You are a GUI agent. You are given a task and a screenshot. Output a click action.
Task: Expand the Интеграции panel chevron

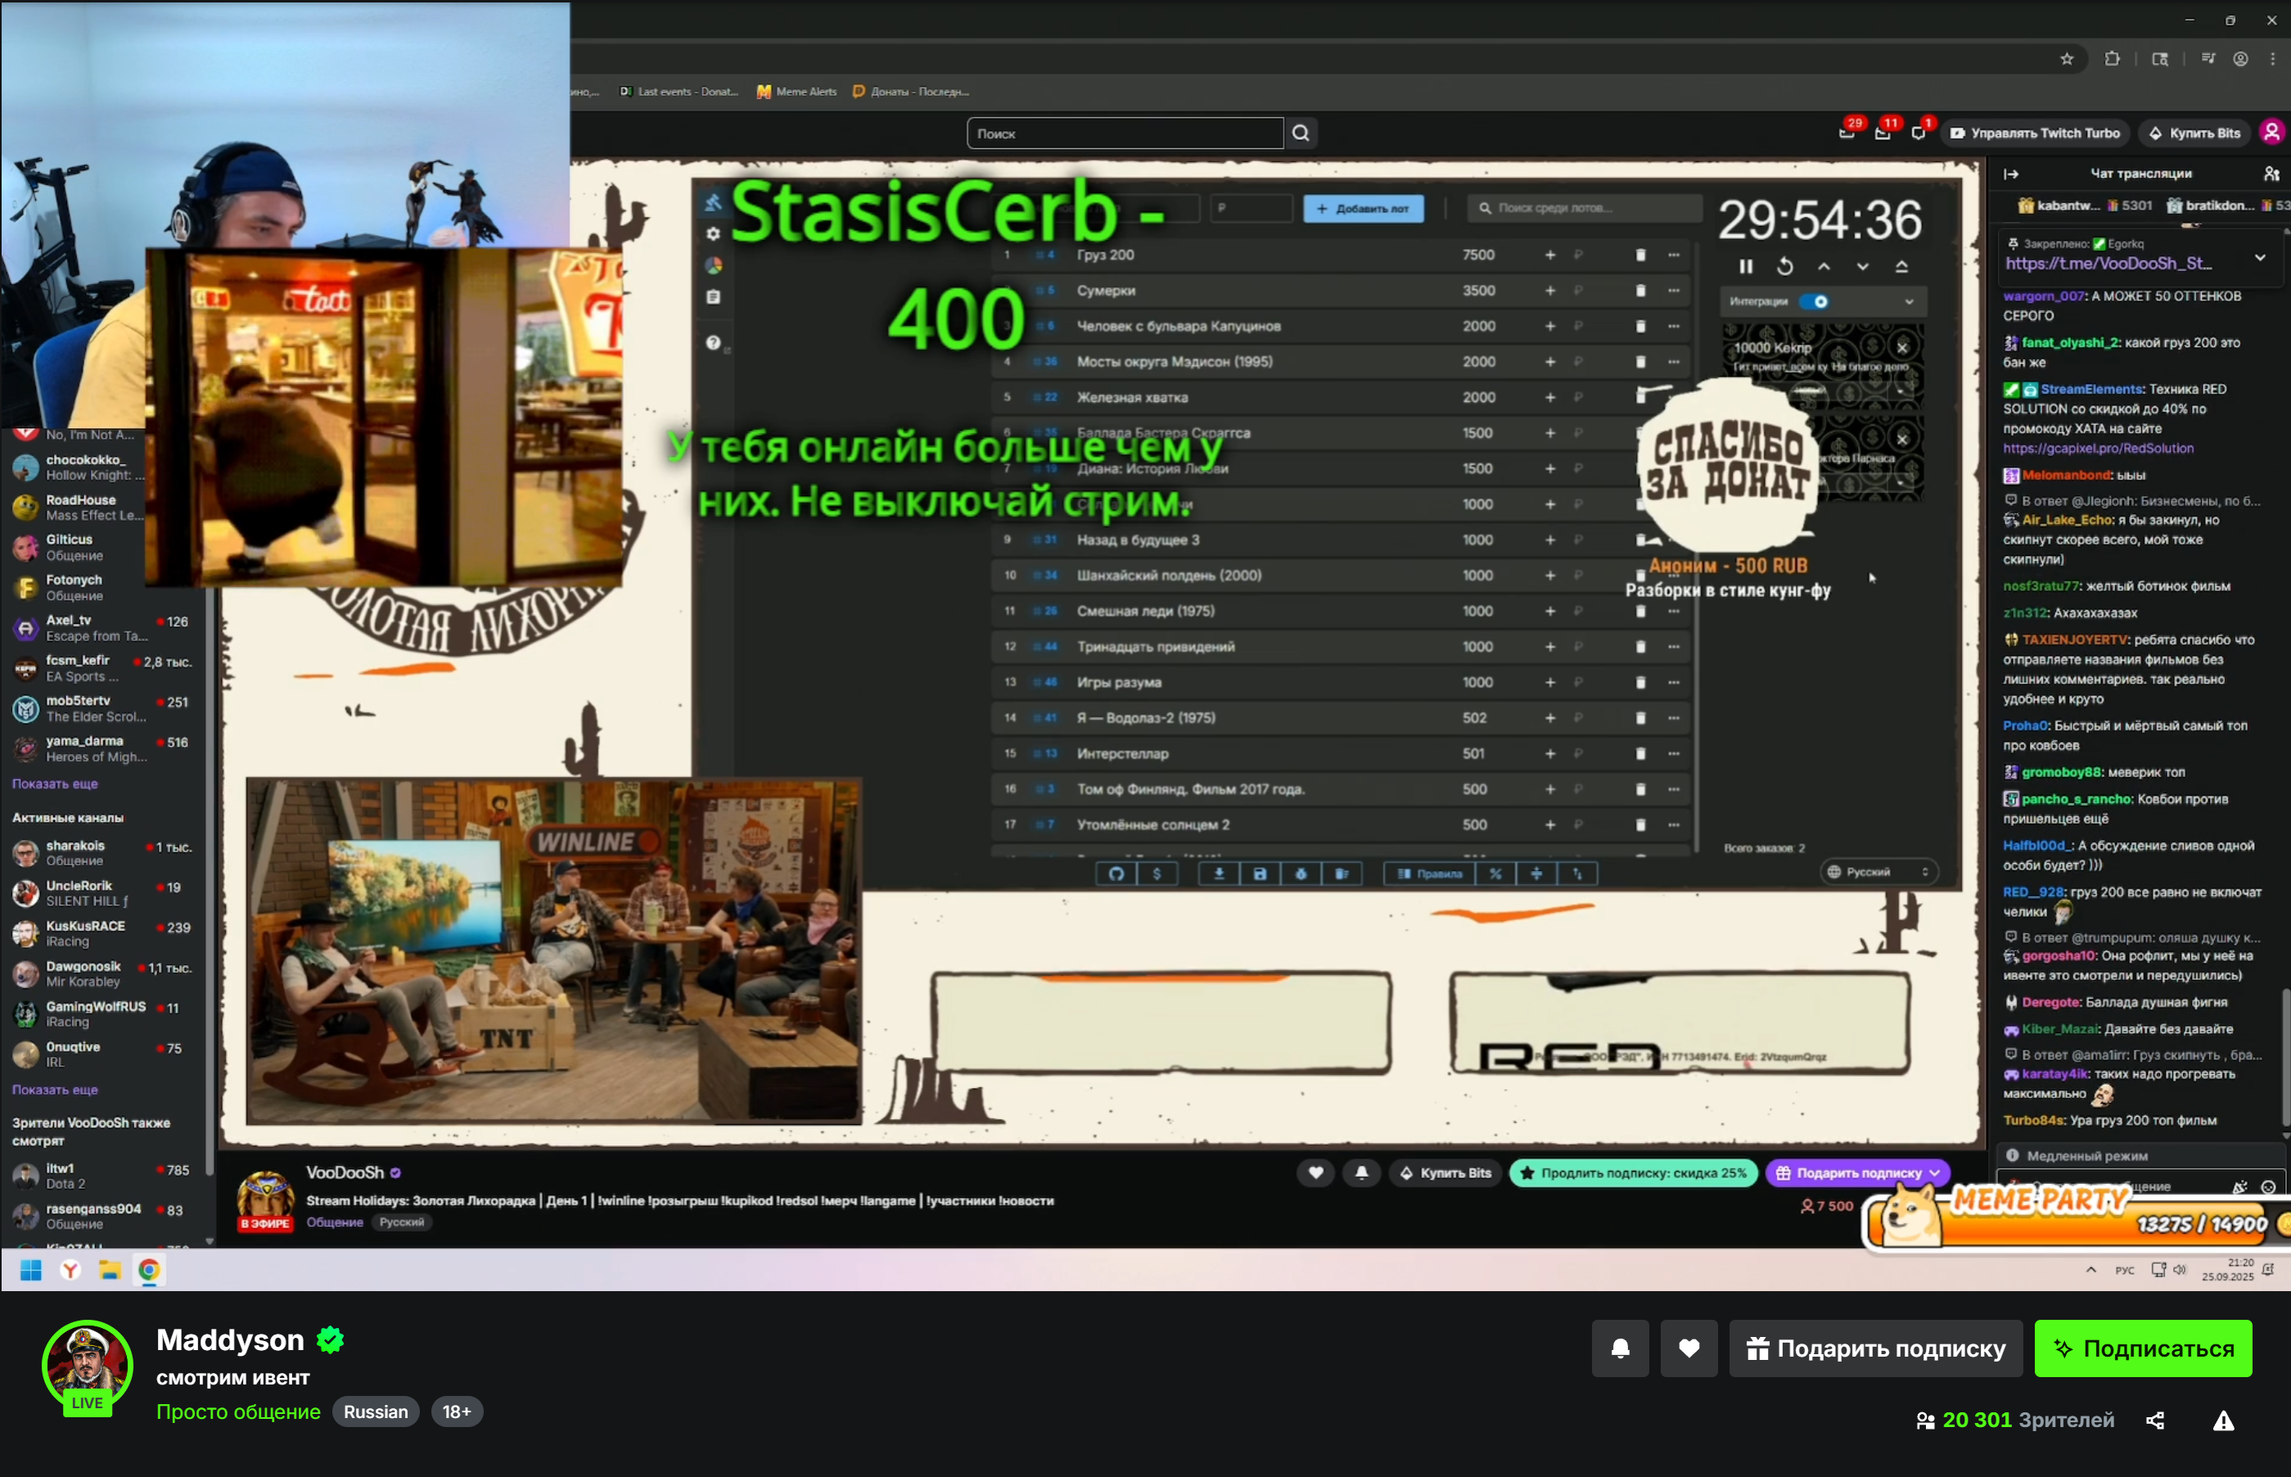click(x=1909, y=301)
